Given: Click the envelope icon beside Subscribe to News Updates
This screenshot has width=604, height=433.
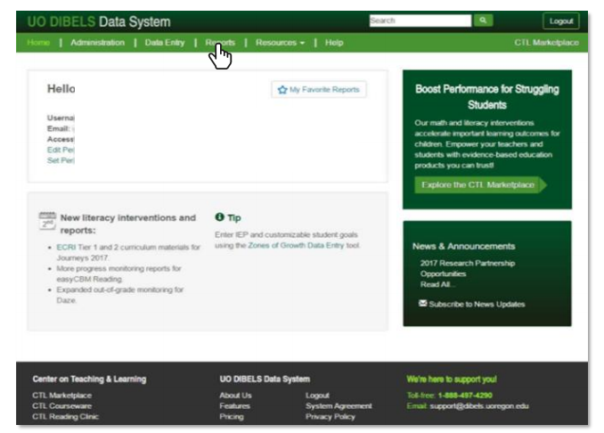Looking at the screenshot, I should [422, 303].
